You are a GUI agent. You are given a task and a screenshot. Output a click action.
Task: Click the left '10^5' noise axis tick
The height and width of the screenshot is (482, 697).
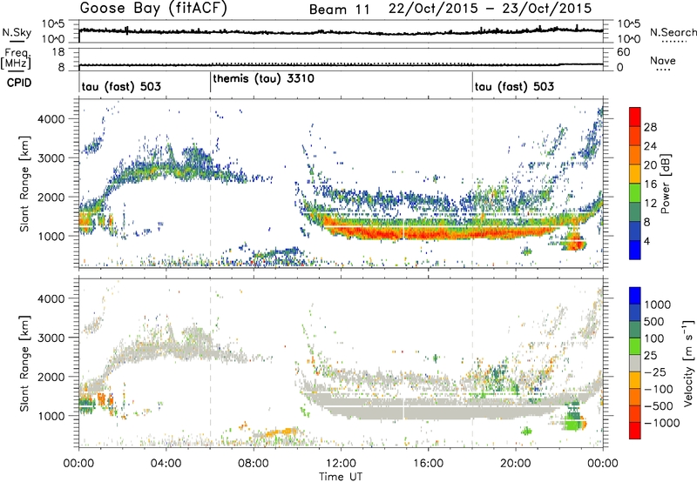pyautogui.click(x=53, y=23)
